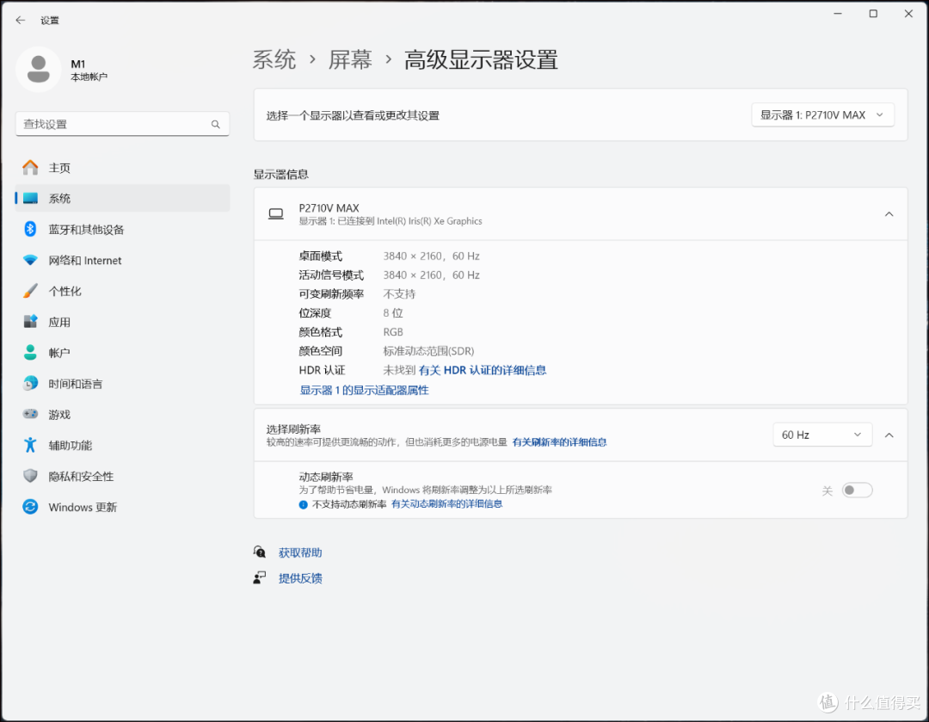This screenshot has height=722, width=929.
Task: Open 有关刷新率的详细信息 link
Action: [x=559, y=442]
